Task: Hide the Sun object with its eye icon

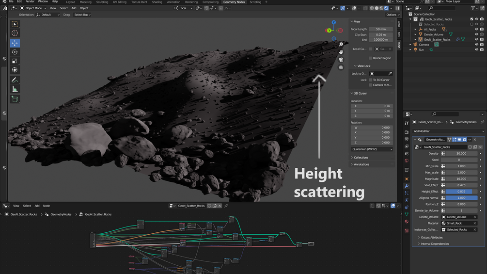Action: (x=476, y=49)
